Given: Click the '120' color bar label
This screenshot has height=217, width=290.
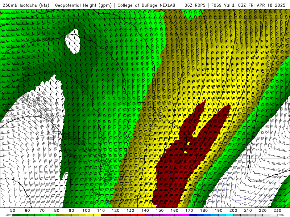Looking at the screenshot, I should [x=116, y=210].
